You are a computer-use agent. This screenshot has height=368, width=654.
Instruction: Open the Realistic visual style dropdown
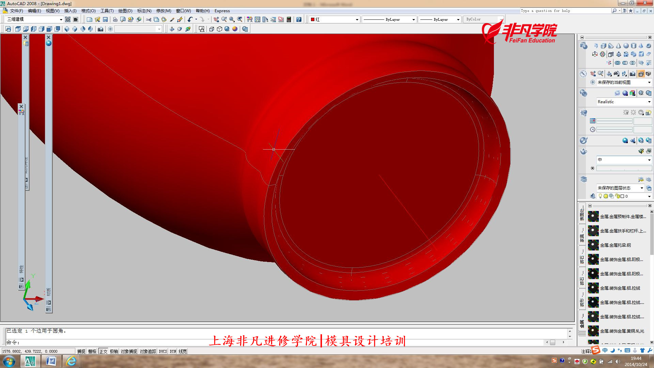point(624,102)
